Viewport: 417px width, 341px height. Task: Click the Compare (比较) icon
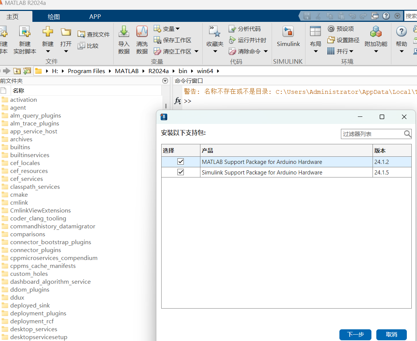pos(81,46)
